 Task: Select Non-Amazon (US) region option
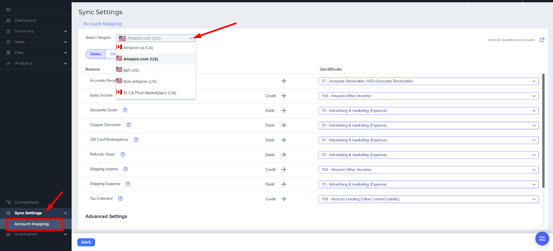tap(156, 81)
